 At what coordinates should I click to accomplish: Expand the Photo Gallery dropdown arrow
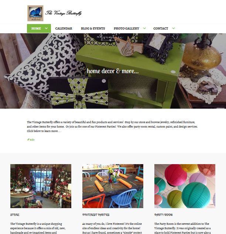coord(144,28)
